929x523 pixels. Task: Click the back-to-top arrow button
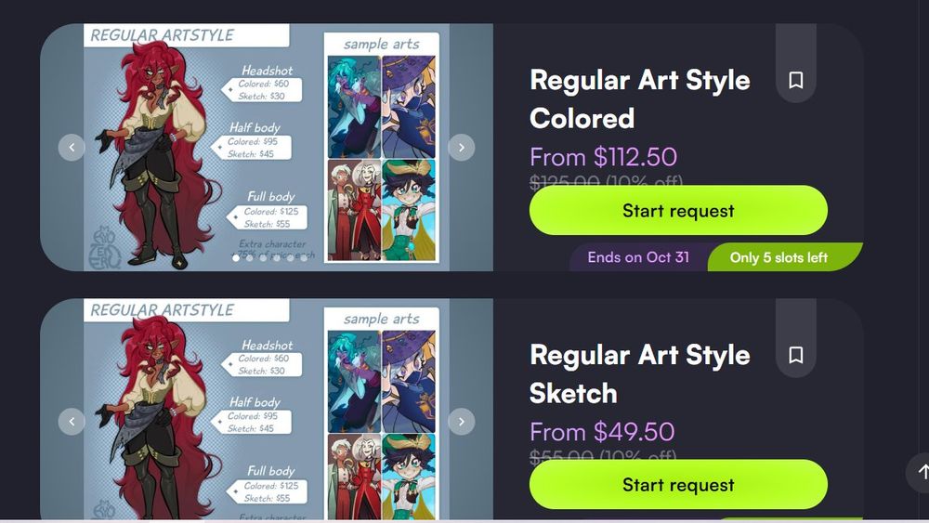(922, 472)
